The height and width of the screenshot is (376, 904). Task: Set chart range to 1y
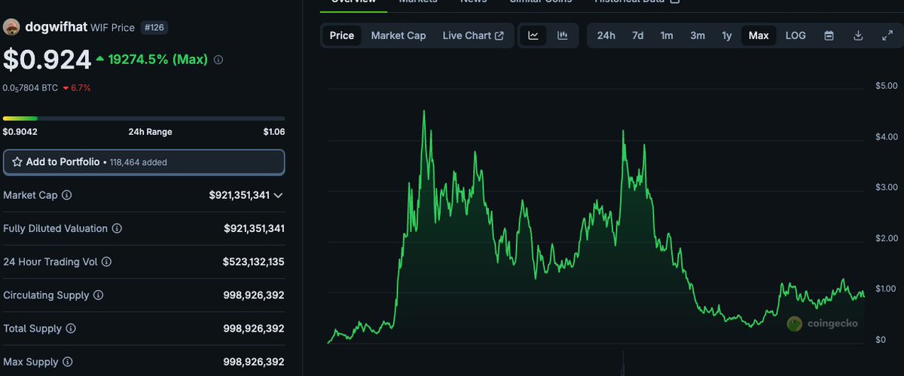pyautogui.click(x=727, y=35)
